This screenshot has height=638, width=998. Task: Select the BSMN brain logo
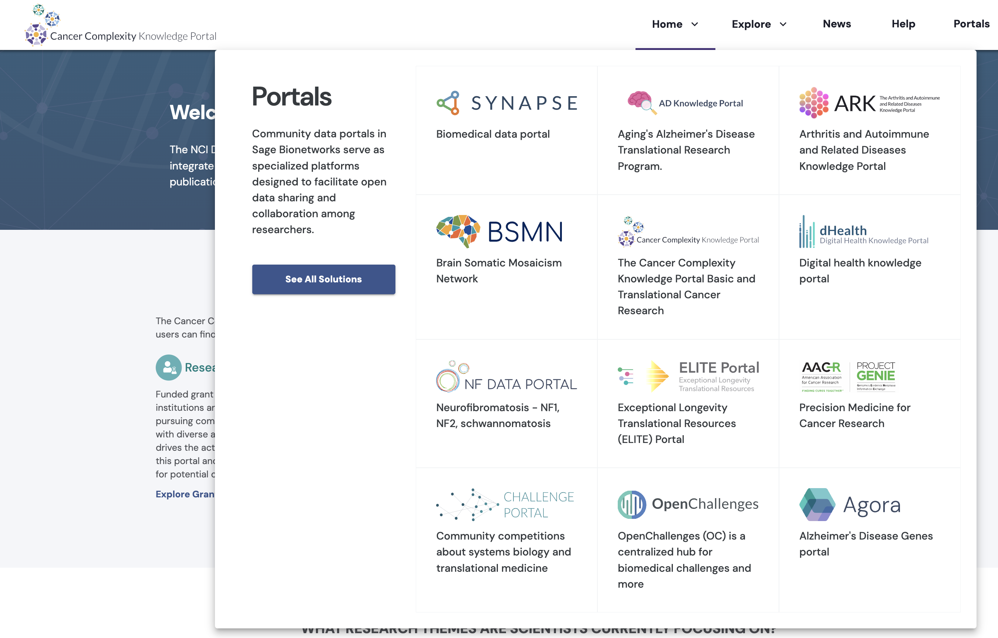tap(458, 231)
